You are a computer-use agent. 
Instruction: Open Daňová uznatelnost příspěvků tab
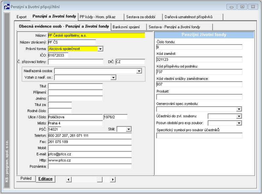[x=193, y=17]
